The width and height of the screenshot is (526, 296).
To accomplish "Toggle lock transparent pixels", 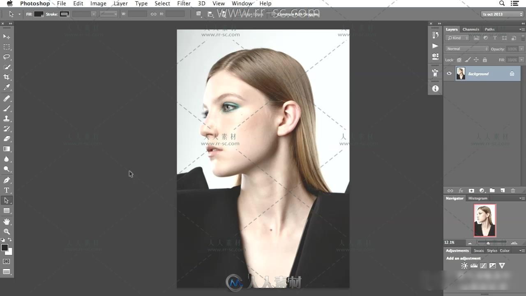I will 459,60.
